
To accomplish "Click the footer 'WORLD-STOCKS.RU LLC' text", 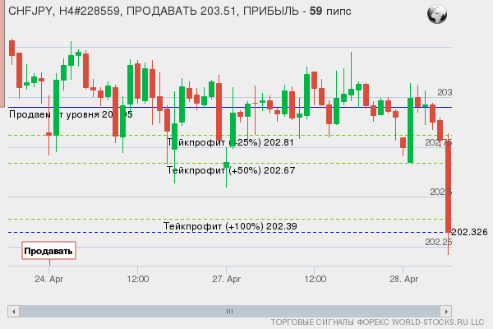I will 434,322.
